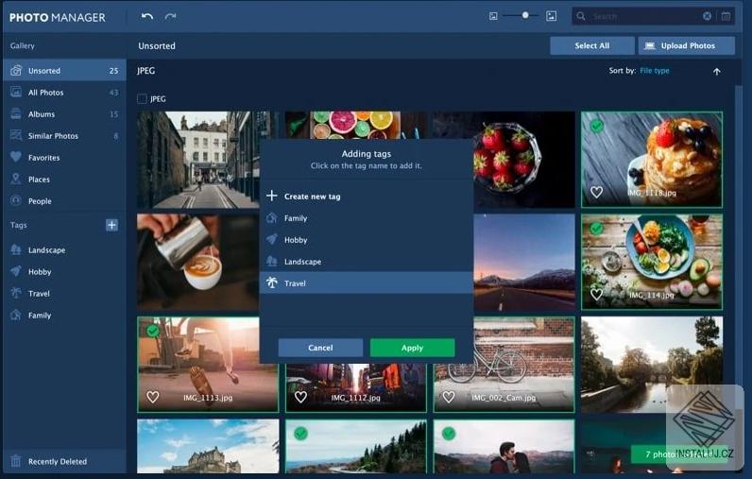The height and width of the screenshot is (479, 752).
Task: Favorite IMG_1113.jpg with heart icon
Action: pyautogui.click(x=153, y=397)
